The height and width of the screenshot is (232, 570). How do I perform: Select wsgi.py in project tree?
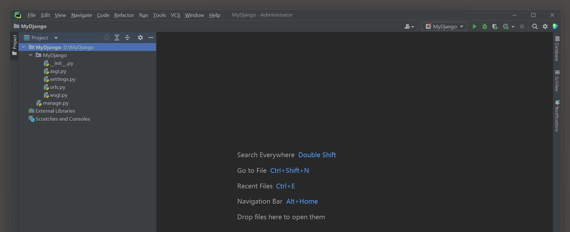(56, 95)
